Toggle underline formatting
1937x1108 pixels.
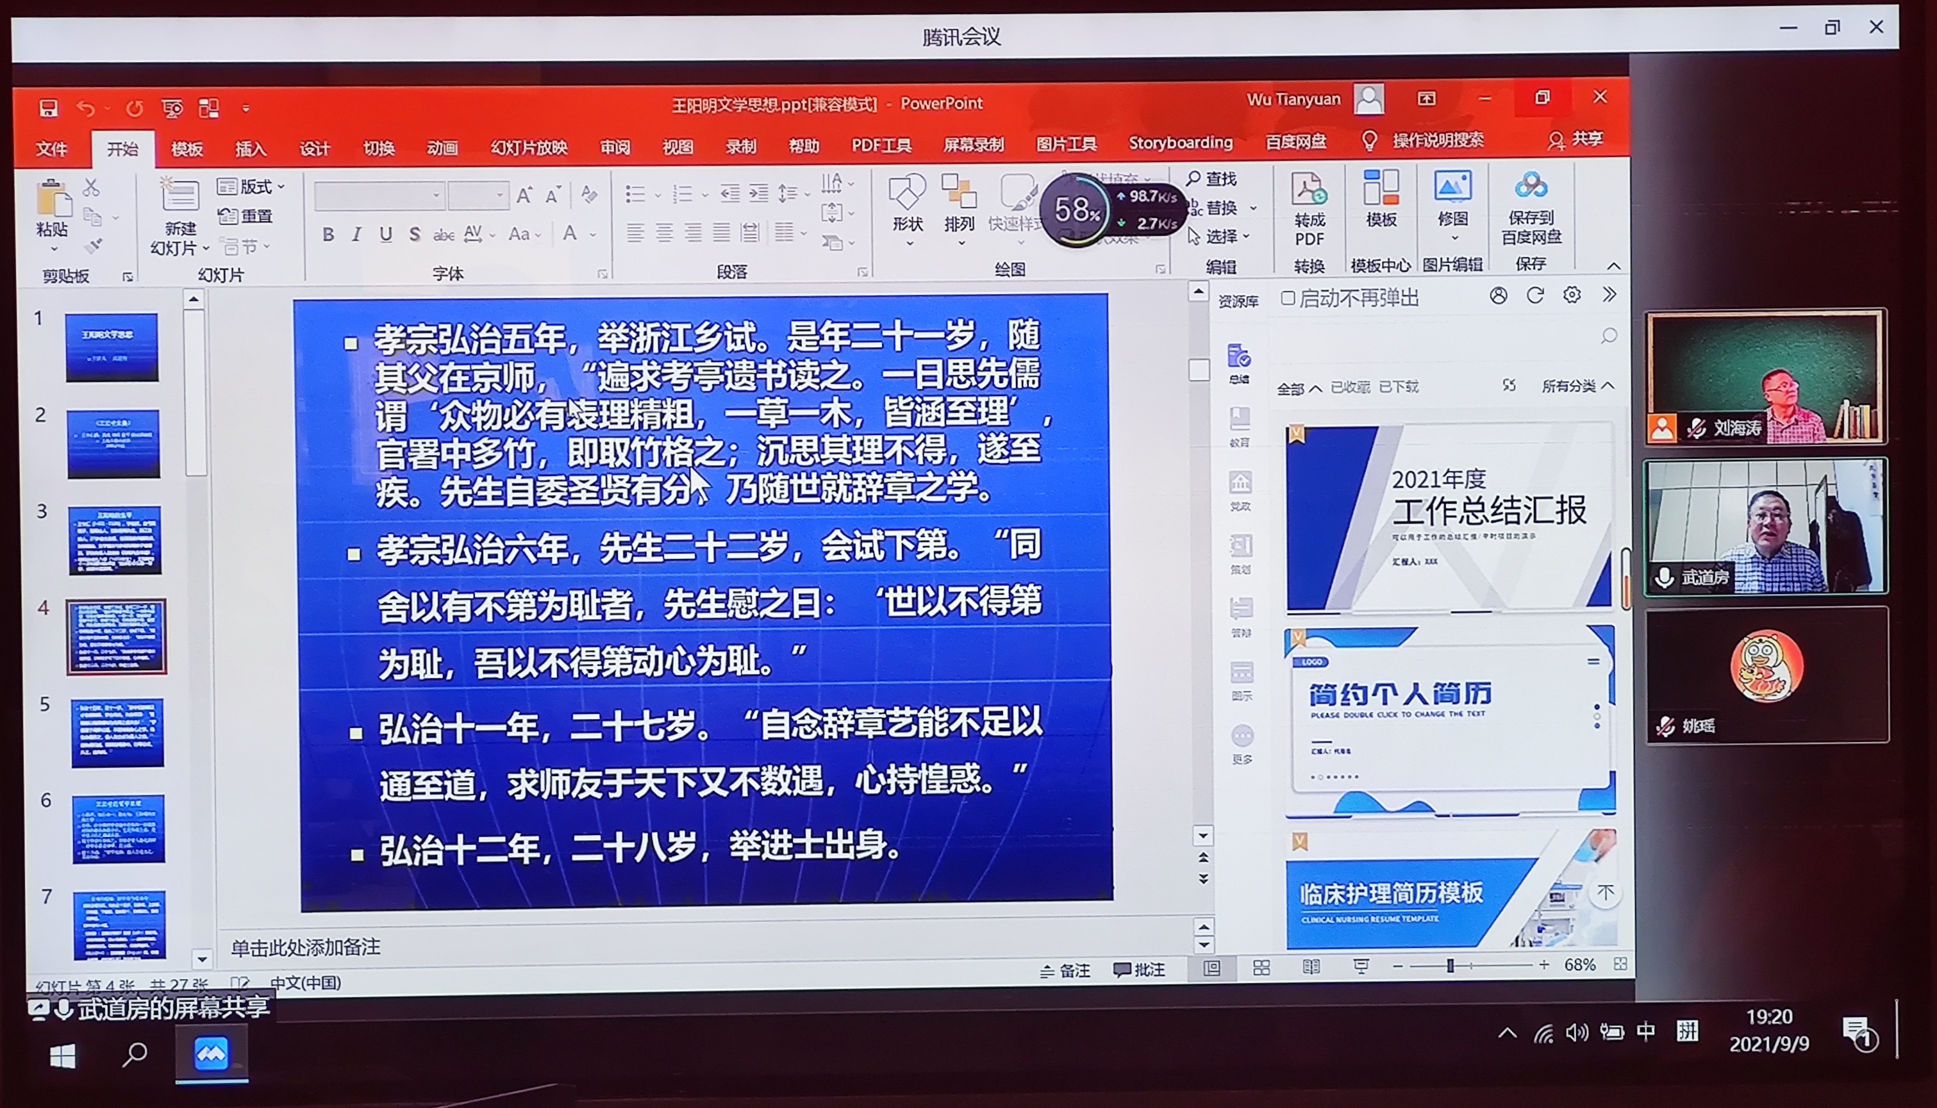pyautogui.click(x=386, y=235)
